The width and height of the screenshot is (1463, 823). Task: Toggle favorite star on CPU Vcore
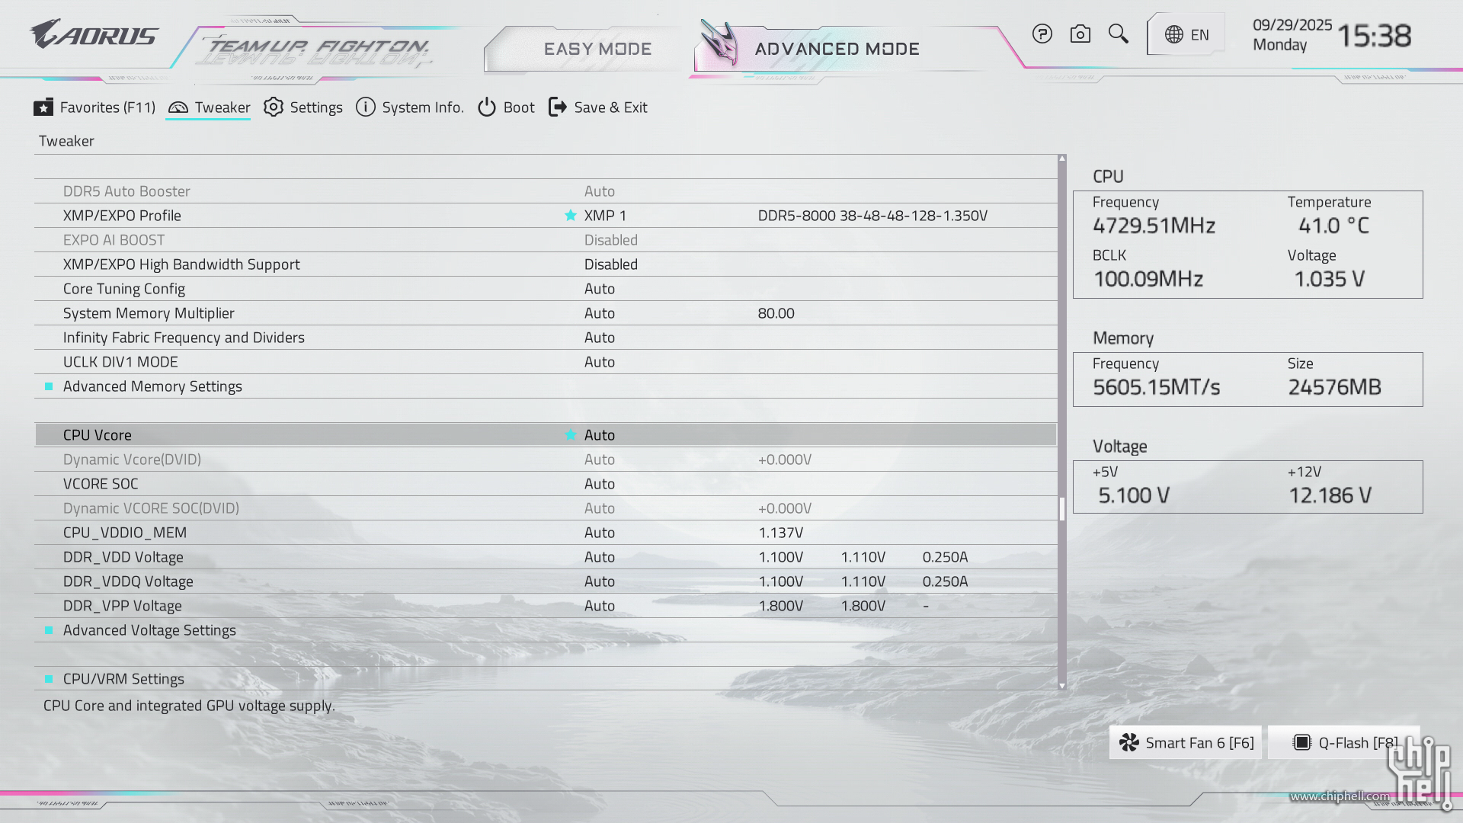(x=570, y=435)
